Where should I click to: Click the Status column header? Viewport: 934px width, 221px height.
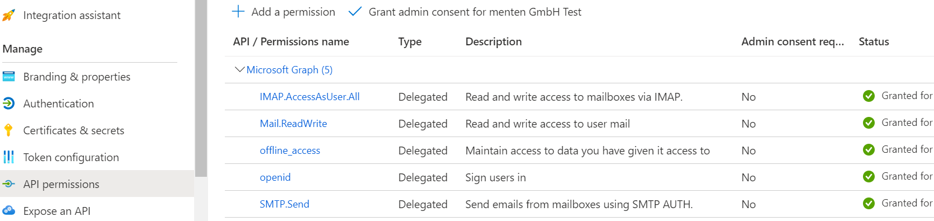pyautogui.click(x=874, y=41)
